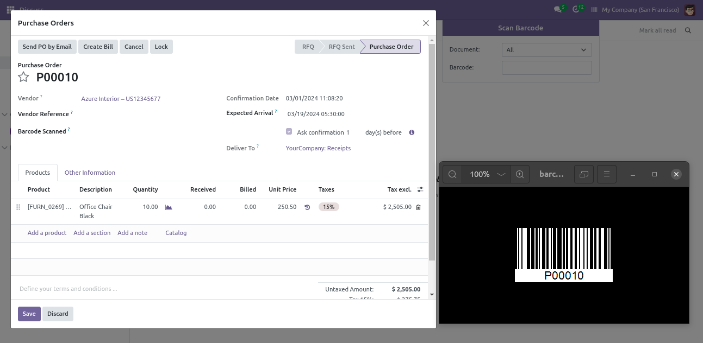Select the [FURN_0269] product cell
Screen dimensions: 703x343
click(x=49, y=207)
